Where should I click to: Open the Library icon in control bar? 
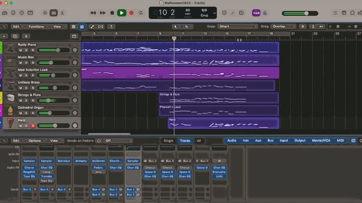tap(5, 13)
